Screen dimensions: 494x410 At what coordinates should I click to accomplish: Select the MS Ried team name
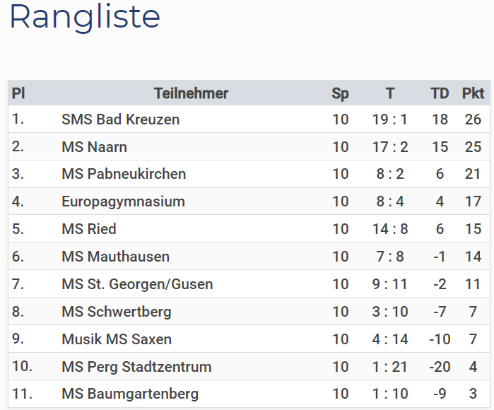coord(89,229)
